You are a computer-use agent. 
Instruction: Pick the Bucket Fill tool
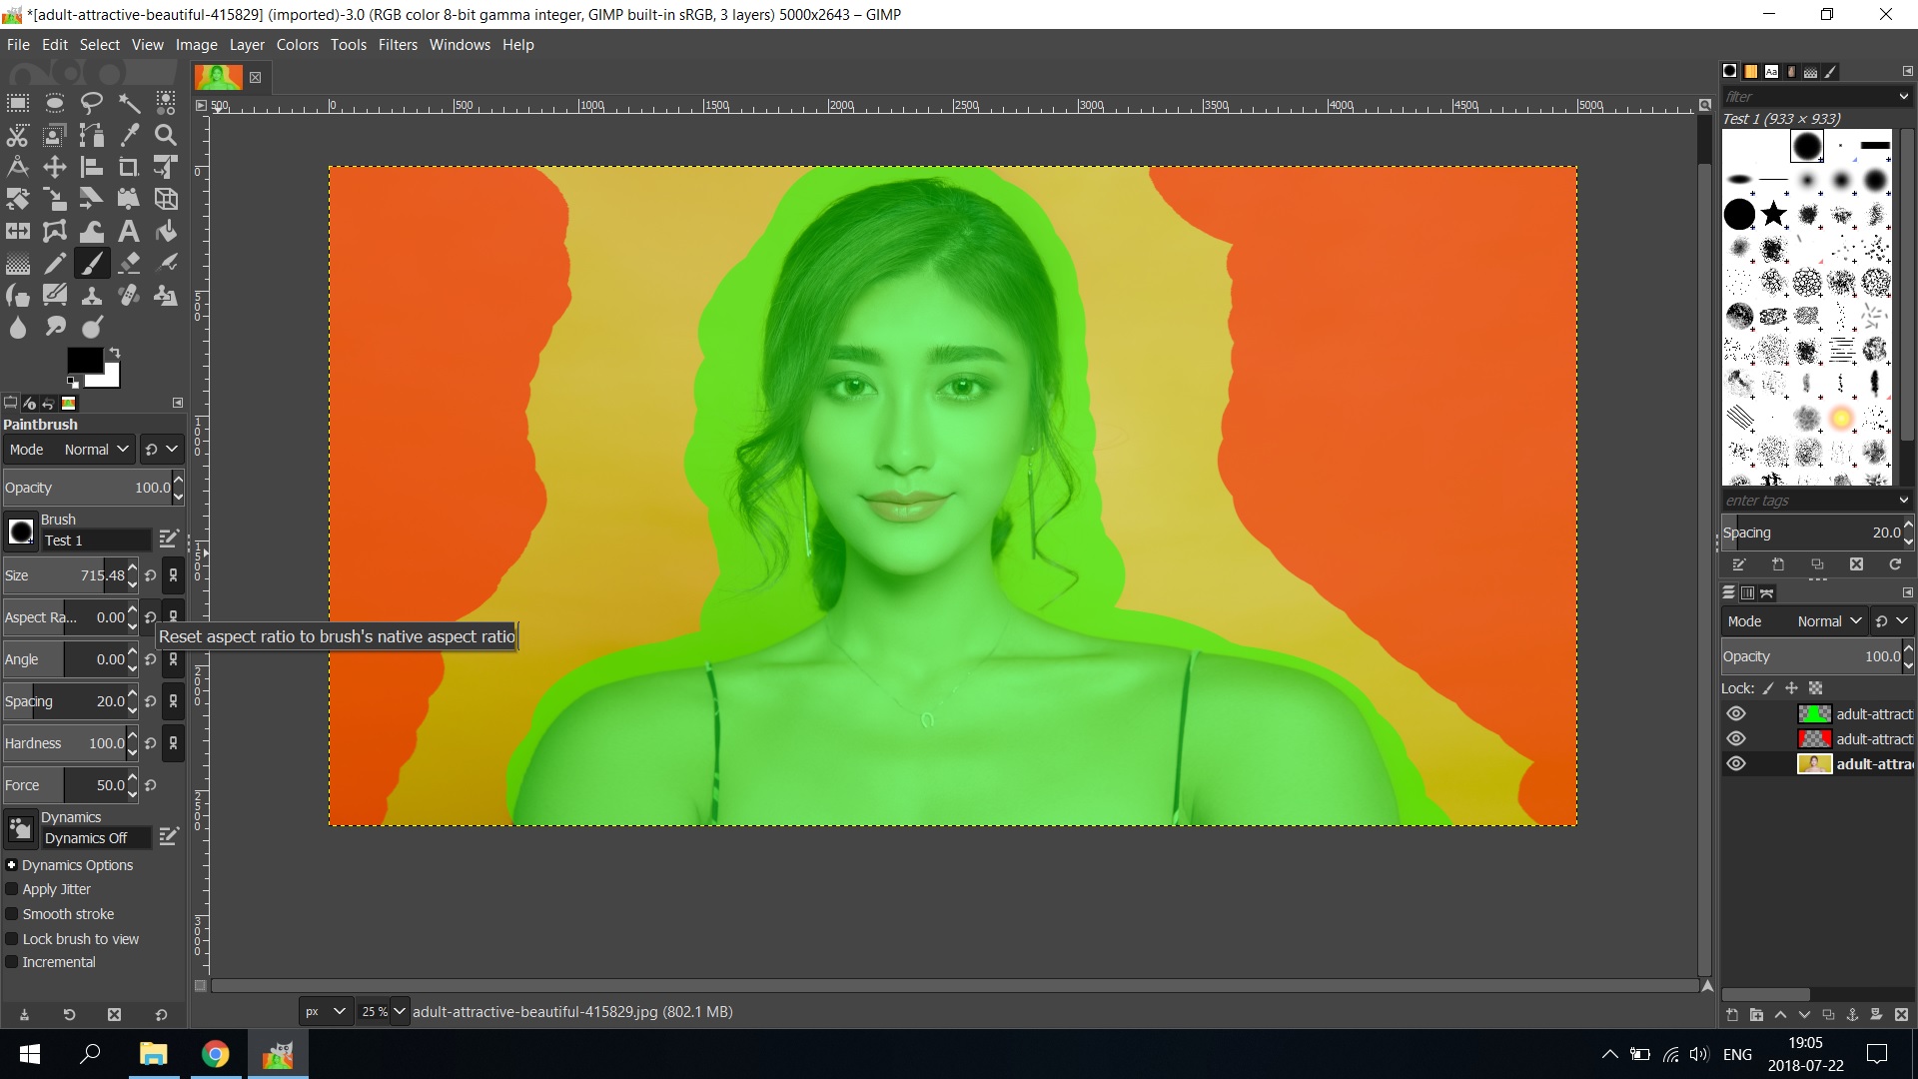tap(166, 232)
